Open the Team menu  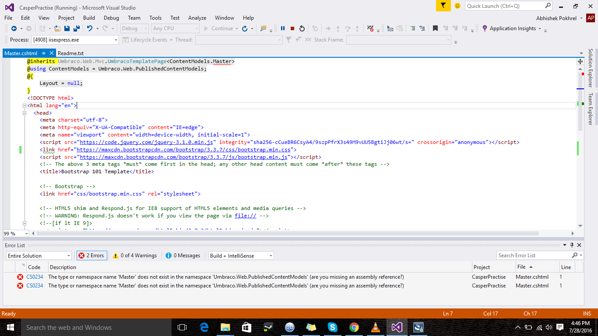pos(134,18)
